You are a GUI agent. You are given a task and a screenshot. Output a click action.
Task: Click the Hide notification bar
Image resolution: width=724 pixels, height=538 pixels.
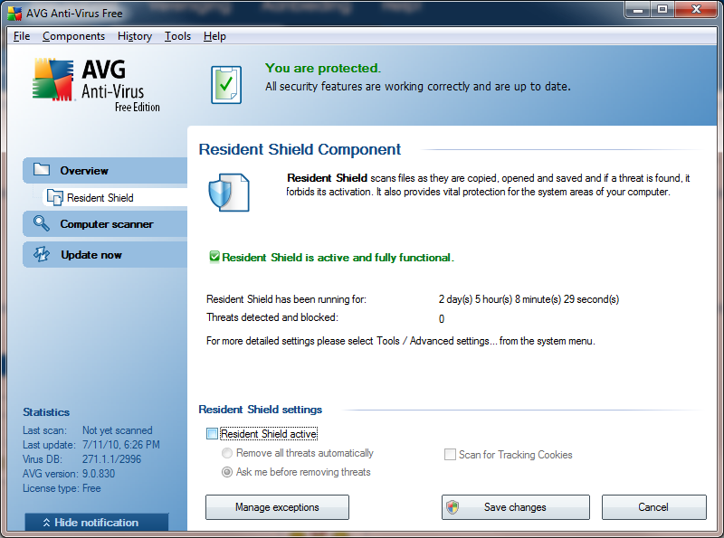[97, 523]
